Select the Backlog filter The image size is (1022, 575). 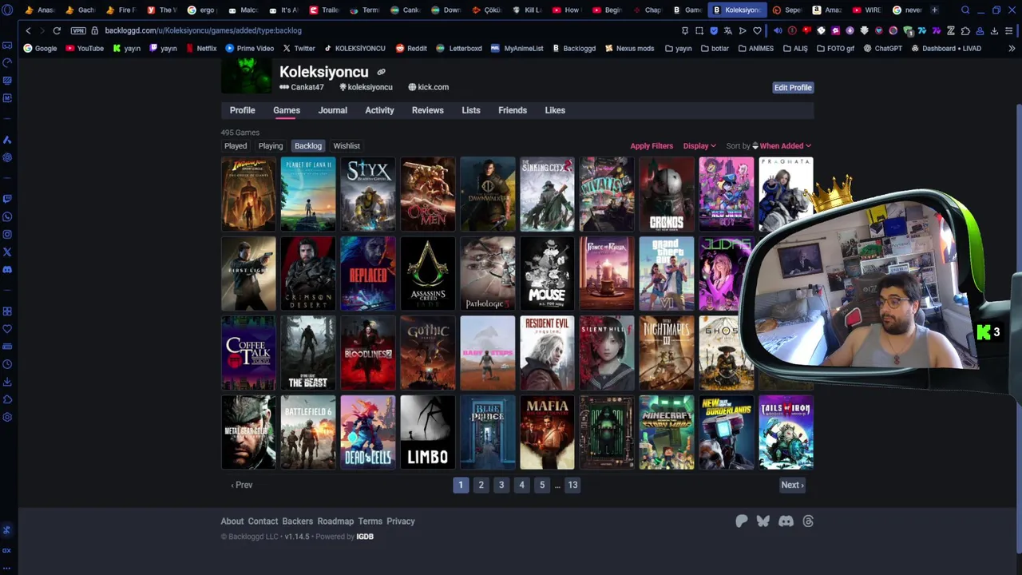tap(308, 146)
